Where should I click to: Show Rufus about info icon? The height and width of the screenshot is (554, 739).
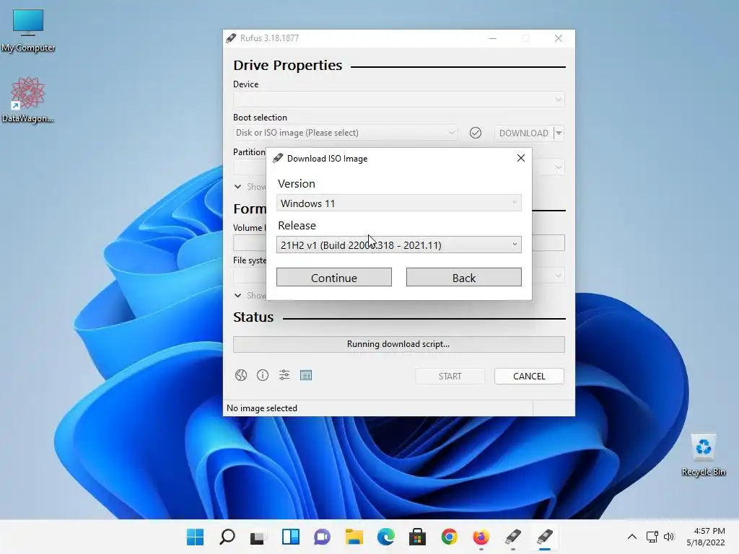point(263,375)
